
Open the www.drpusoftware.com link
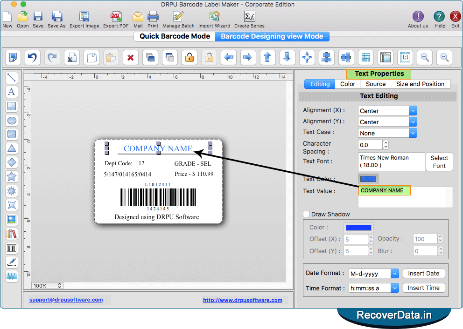(242, 300)
